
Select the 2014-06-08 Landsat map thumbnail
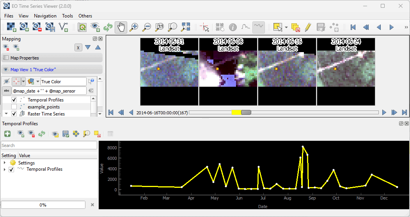228,72
